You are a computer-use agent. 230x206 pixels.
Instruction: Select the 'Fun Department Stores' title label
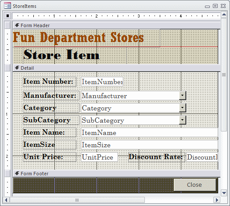point(86,38)
